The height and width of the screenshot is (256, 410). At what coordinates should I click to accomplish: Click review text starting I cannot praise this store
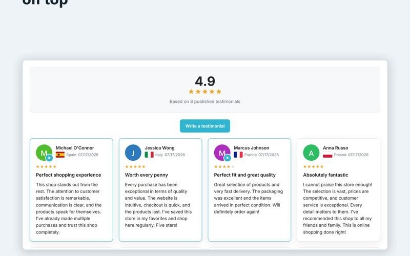[338, 208]
